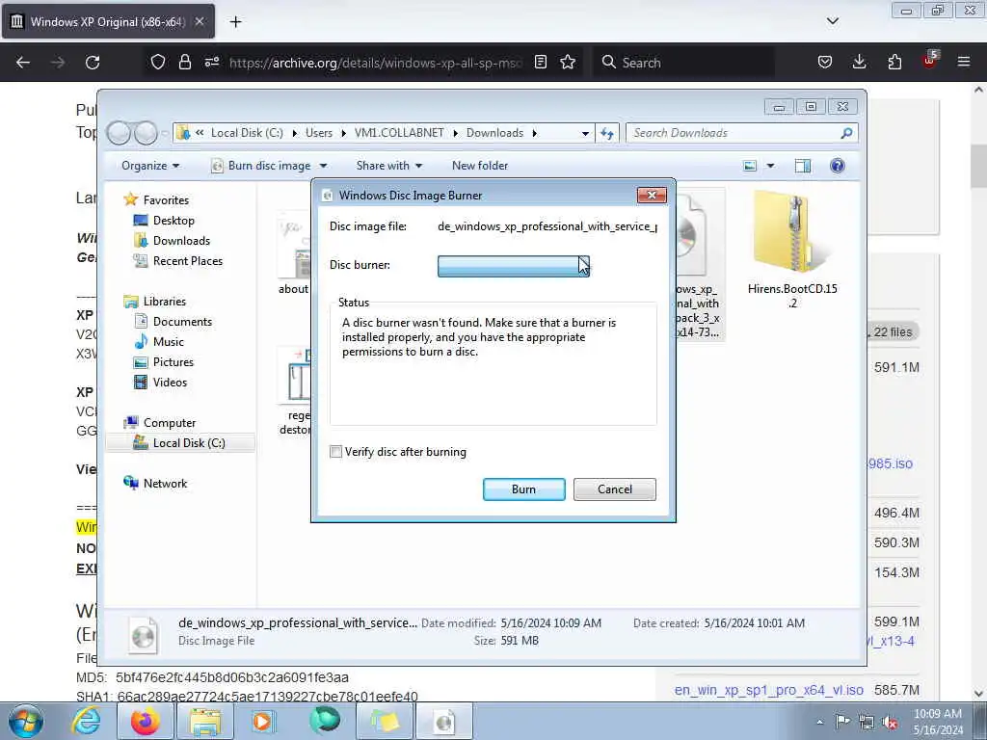
Task: Open the Organize menu
Action: (x=150, y=166)
